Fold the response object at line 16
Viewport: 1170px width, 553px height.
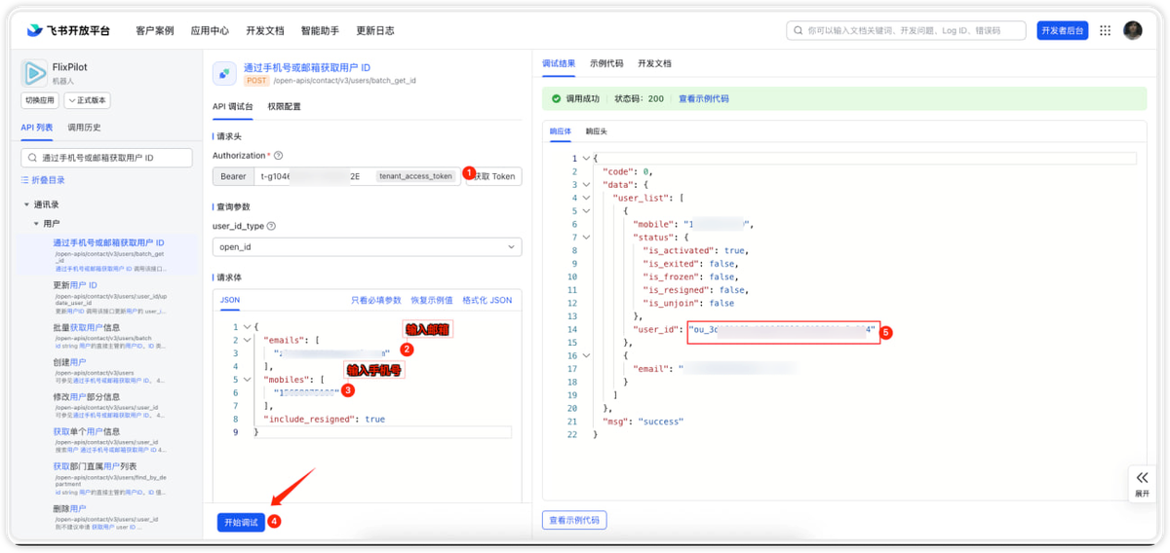pos(586,355)
